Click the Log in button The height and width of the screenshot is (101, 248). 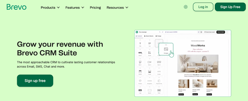tap(203, 7)
